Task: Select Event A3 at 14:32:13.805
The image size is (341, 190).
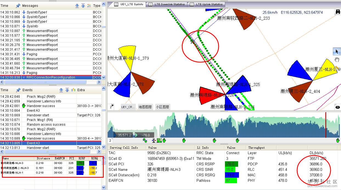Action: pyautogui.click(x=51, y=143)
